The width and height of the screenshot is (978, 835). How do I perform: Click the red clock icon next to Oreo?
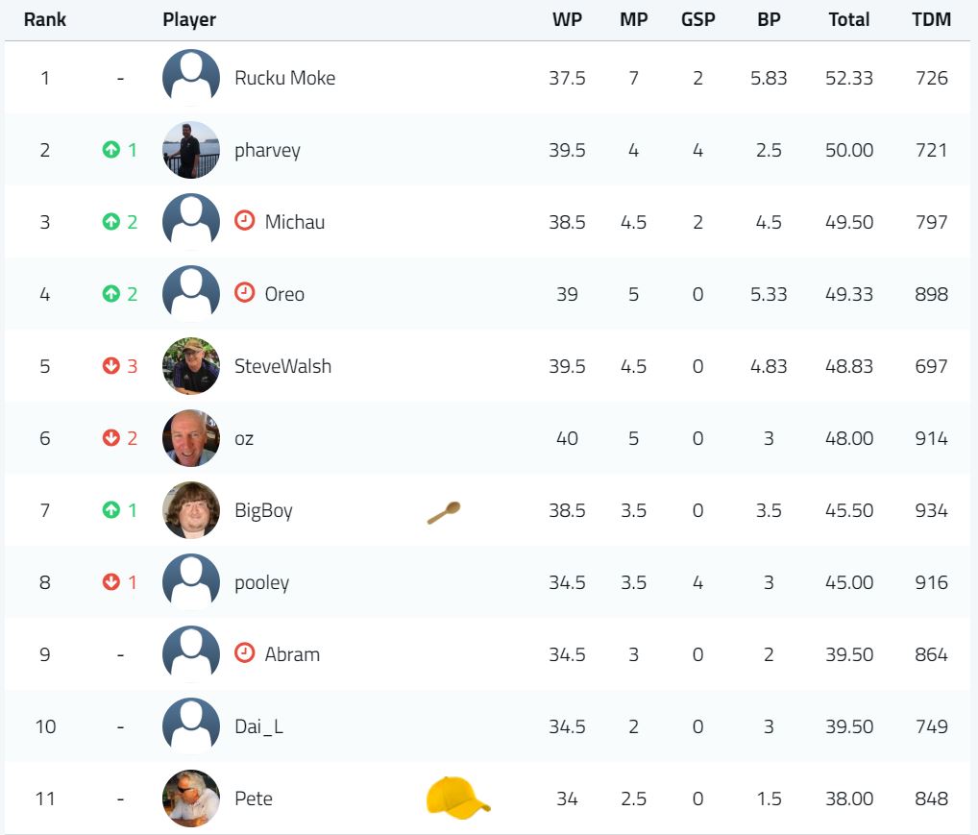click(244, 293)
